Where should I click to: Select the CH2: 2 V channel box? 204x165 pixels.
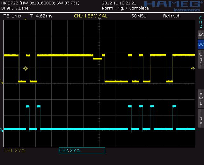pos(82,150)
